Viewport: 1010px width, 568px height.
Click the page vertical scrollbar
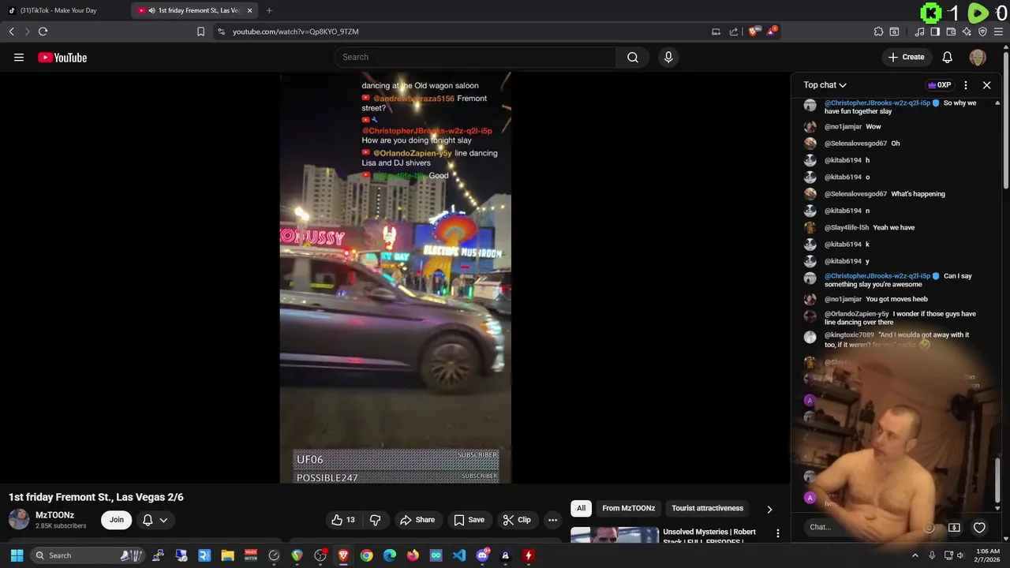pos(1006,118)
